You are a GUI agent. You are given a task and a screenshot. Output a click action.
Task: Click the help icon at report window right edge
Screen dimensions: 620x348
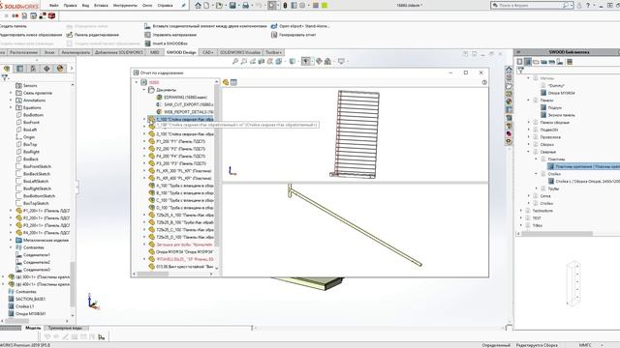coord(484,82)
